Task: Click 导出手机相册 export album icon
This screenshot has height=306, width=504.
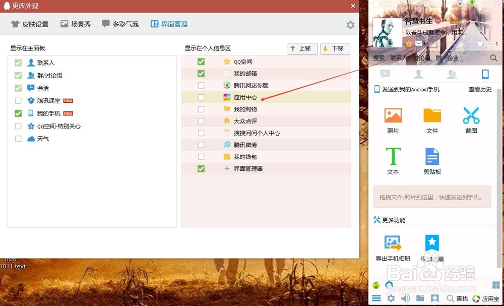Action: click(x=393, y=243)
